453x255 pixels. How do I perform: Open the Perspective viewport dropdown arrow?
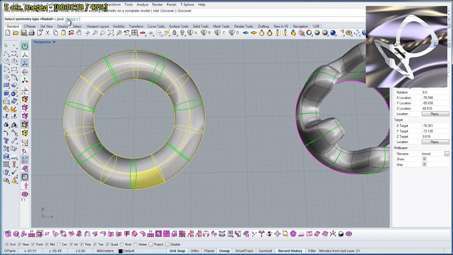coord(54,42)
